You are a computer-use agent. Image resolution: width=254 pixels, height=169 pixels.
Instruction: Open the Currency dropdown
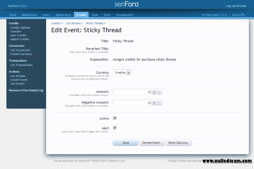(x=122, y=73)
